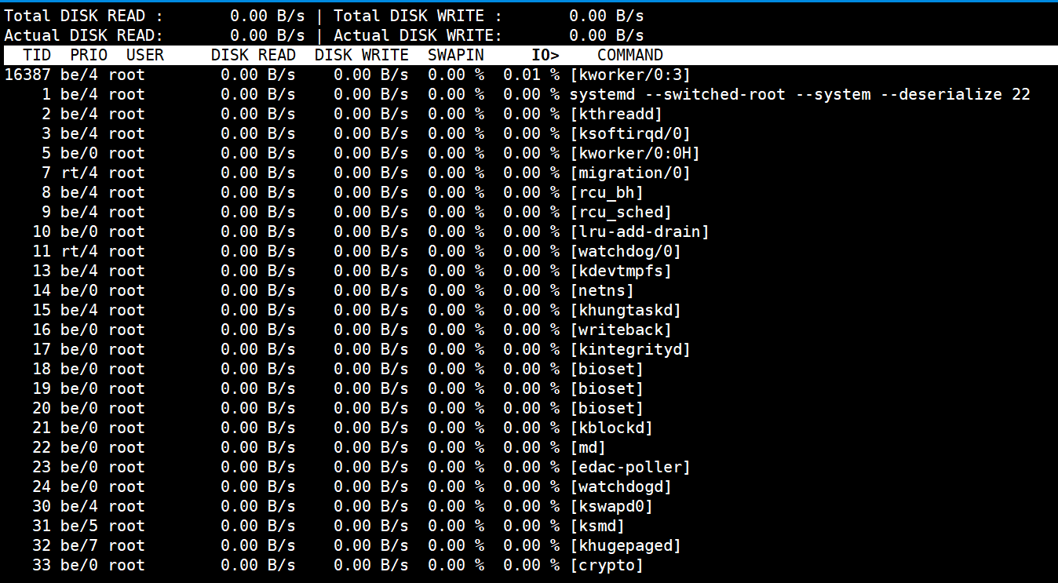This screenshot has height=583, width=1058.
Task: Click the [lru-add-drain] process
Action: [640, 231]
